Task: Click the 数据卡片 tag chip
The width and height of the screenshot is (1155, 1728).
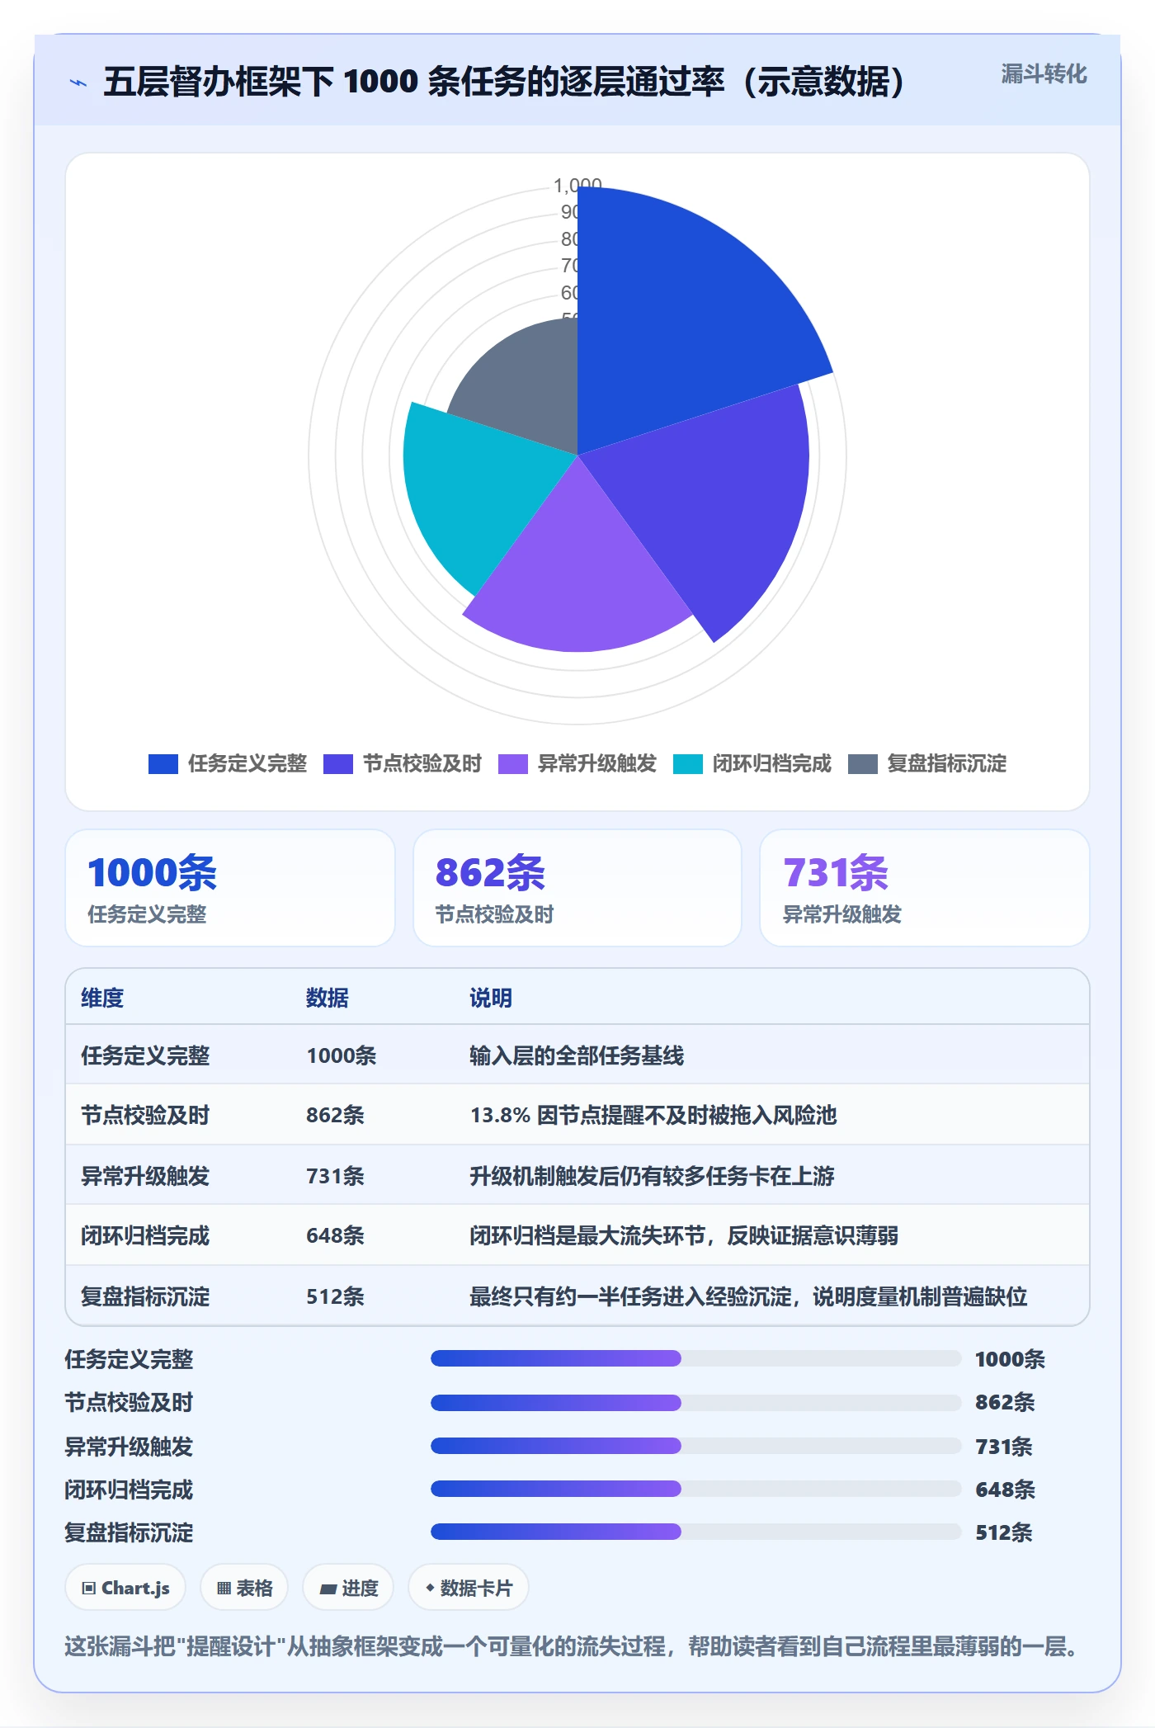Action: (x=469, y=1588)
